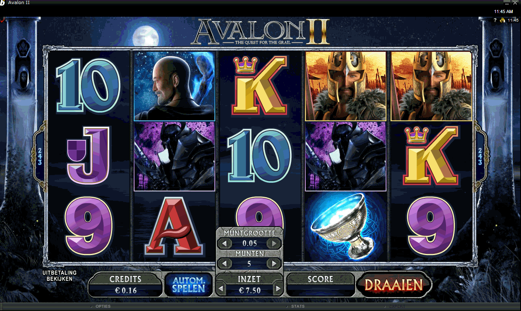The height and width of the screenshot is (311, 521).
Task: Raise the Inzet bet amount
Action: (x=278, y=290)
